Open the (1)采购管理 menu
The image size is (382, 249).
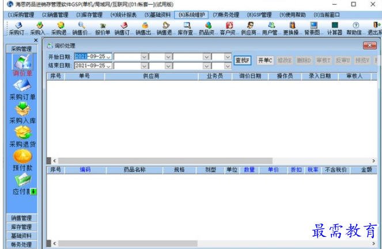[x=21, y=15]
